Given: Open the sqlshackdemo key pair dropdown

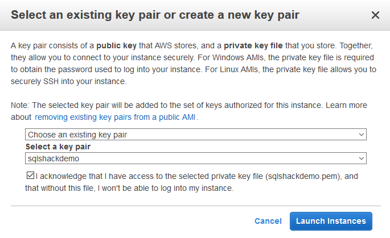Looking at the screenshot, I should pyautogui.click(x=195, y=159).
